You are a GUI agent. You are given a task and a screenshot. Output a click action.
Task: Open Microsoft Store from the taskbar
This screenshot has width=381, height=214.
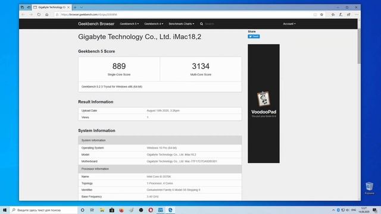[111, 210]
